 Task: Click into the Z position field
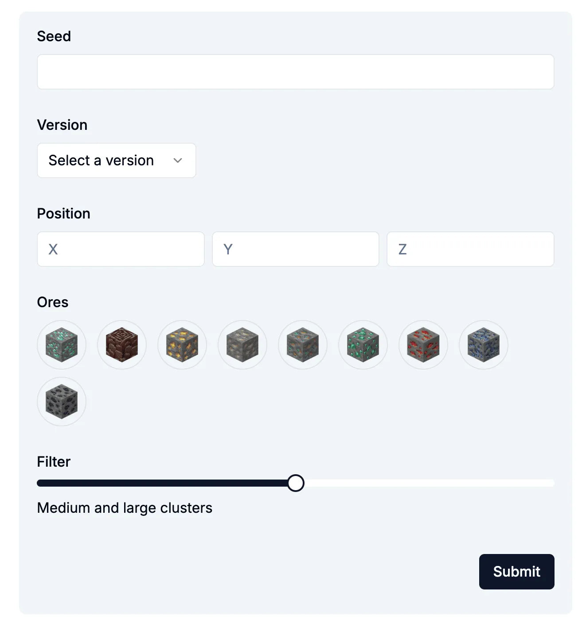click(x=470, y=249)
